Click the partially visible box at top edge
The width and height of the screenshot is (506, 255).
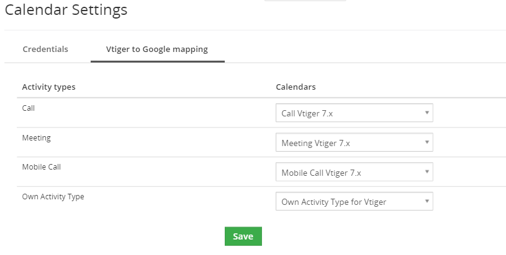coord(305,1)
